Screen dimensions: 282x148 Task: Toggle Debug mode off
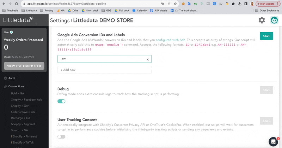pyautogui.click(x=61, y=101)
